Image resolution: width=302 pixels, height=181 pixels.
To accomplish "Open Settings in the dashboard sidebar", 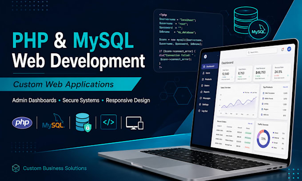I will (204, 105).
